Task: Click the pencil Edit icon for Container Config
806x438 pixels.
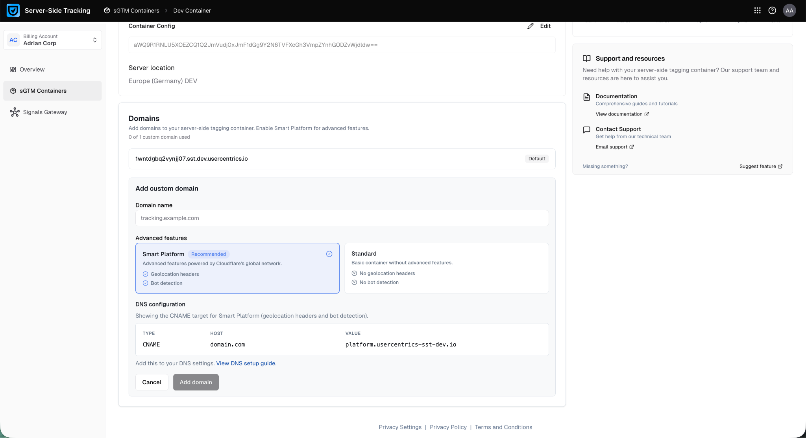Action: (531, 26)
